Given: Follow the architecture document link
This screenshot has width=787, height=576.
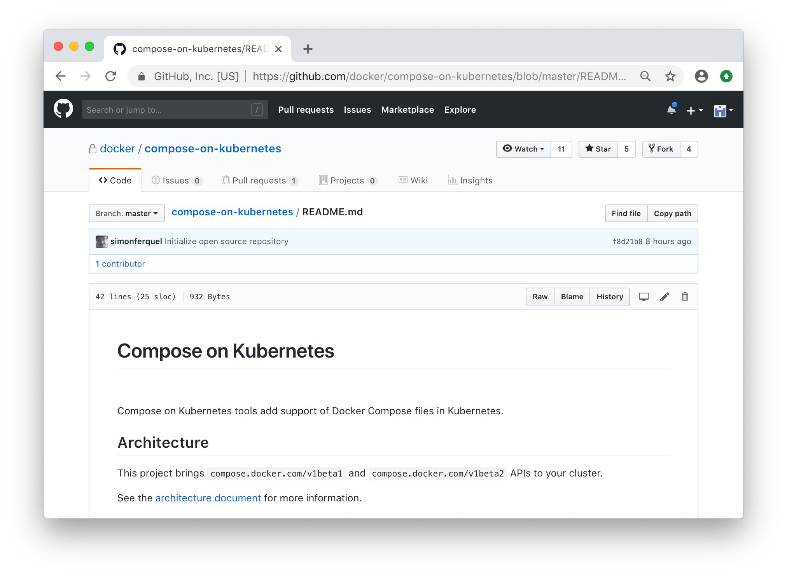Looking at the screenshot, I should pos(208,498).
